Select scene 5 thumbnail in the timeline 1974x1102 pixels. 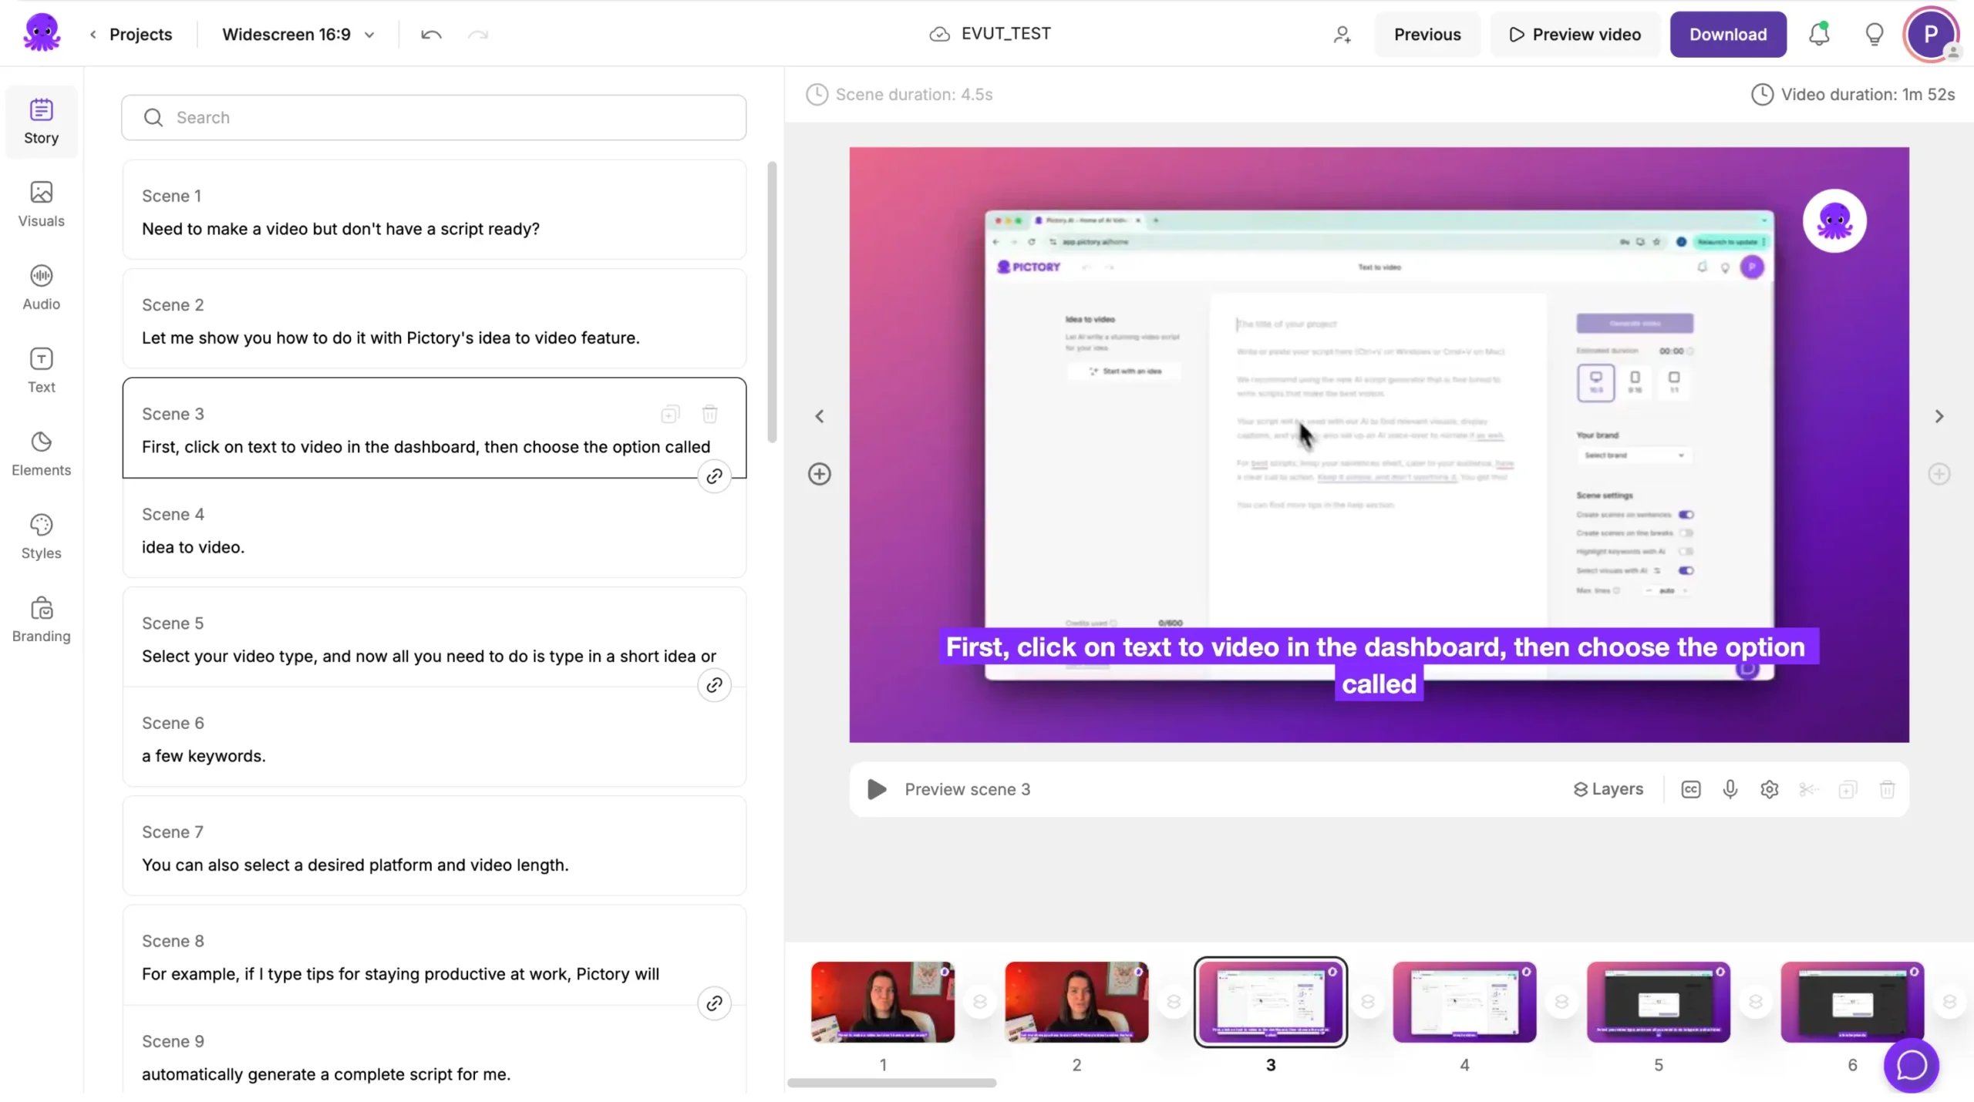point(1659,1002)
